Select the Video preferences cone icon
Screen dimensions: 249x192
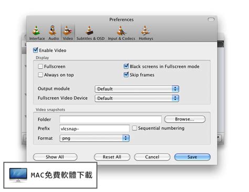68,31
